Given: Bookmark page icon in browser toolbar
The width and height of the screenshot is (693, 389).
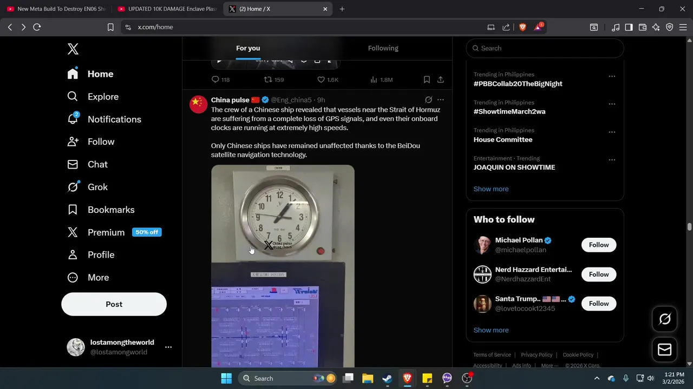Looking at the screenshot, I should [x=110, y=27].
